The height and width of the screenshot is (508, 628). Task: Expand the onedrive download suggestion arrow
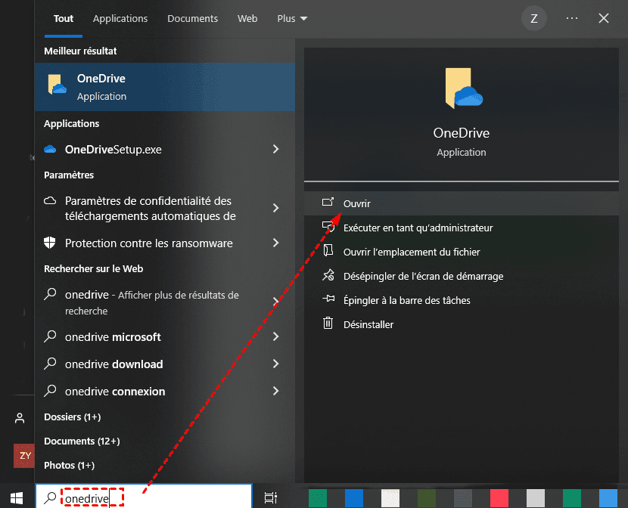tap(275, 364)
